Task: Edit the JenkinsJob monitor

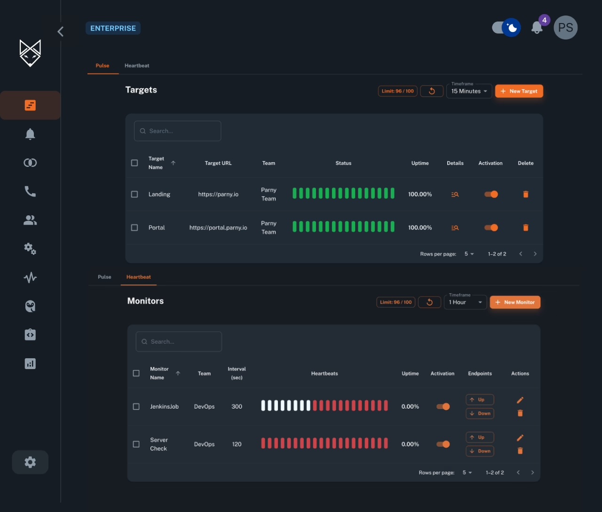Action: coord(520,400)
